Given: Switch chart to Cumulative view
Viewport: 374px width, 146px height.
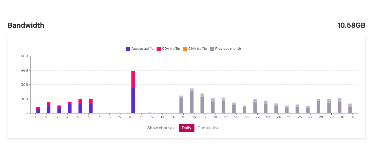Looking at the screenshot, I should click(x=208, y=128).
